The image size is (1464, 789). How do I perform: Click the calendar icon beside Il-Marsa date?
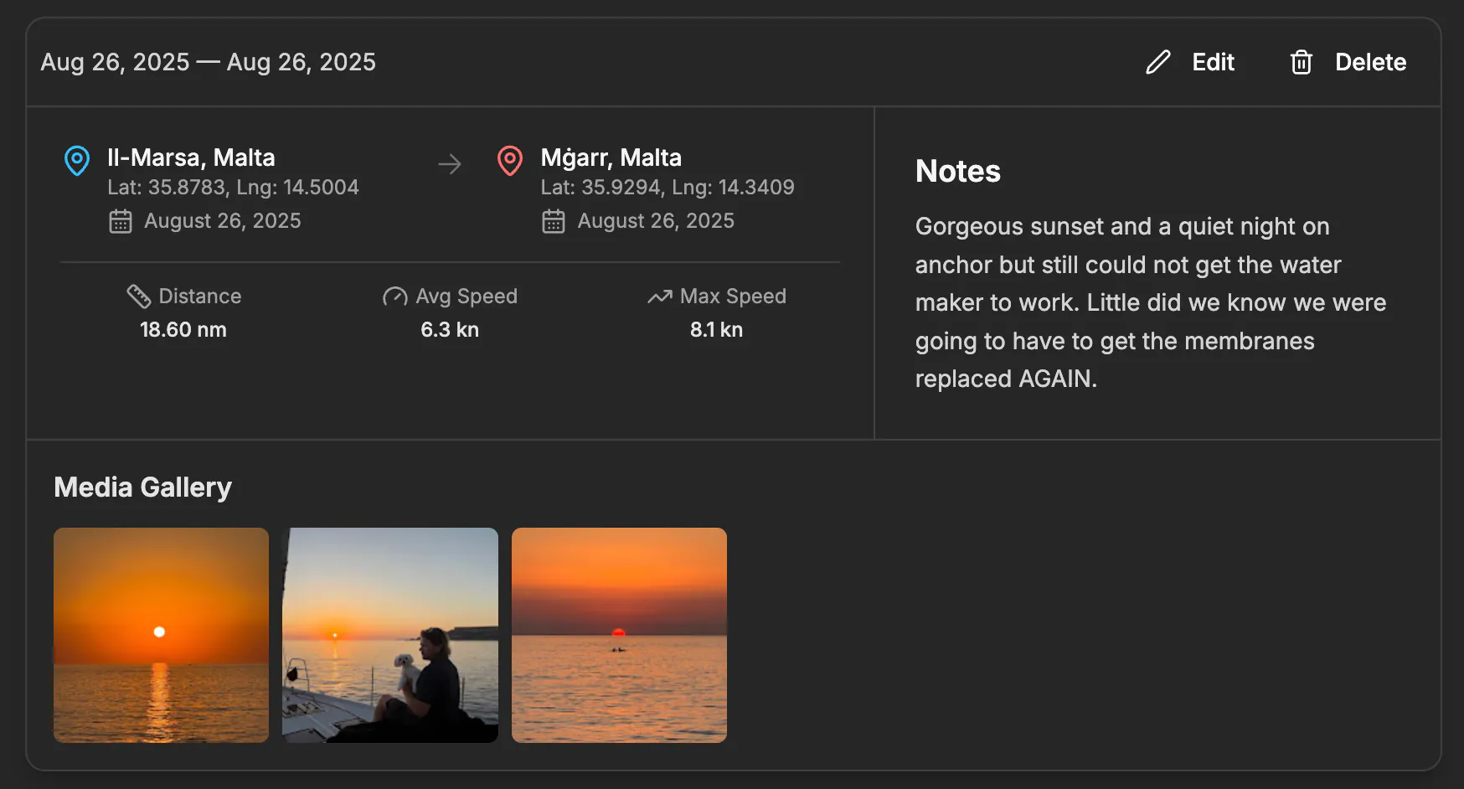121,220
